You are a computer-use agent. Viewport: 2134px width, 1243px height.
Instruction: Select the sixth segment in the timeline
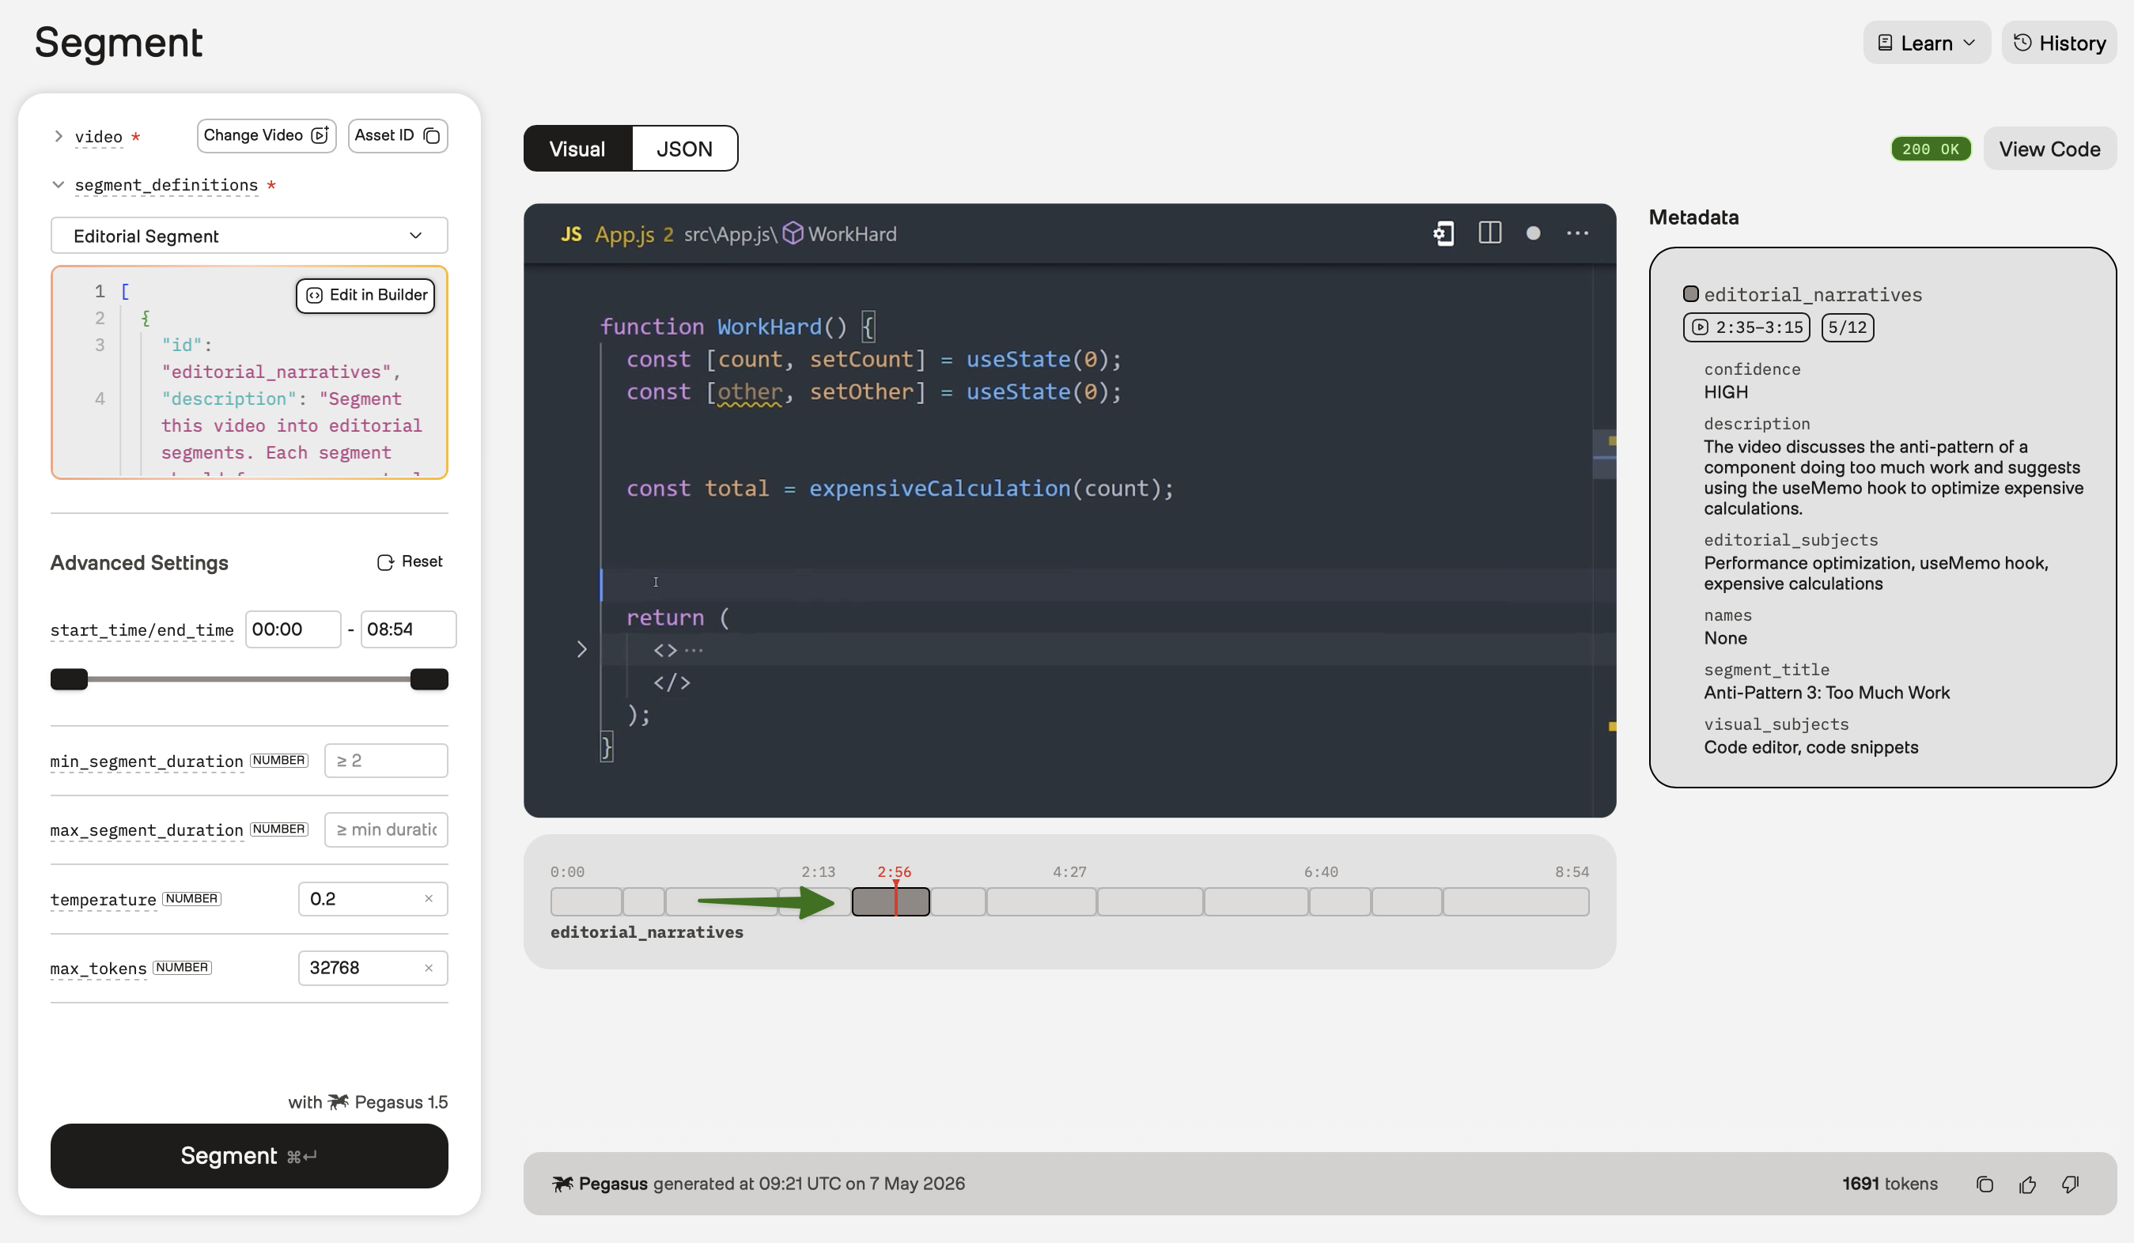point(958,901)
